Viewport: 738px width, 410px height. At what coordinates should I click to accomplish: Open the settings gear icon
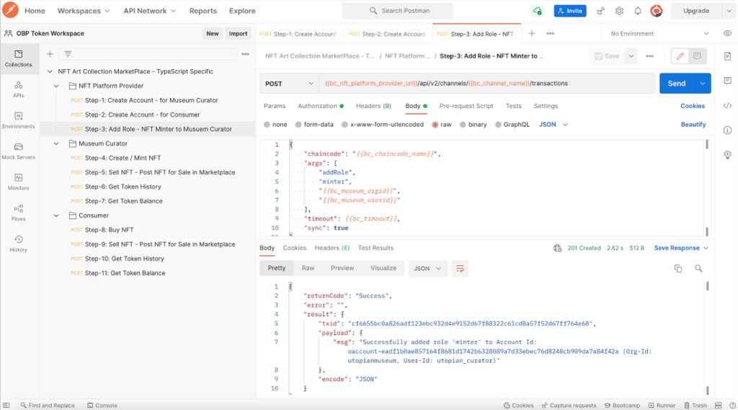619,10
